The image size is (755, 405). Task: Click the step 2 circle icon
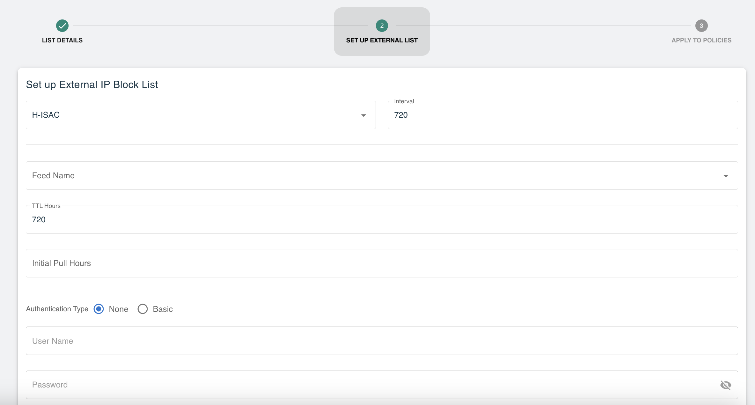coord(382,26)
